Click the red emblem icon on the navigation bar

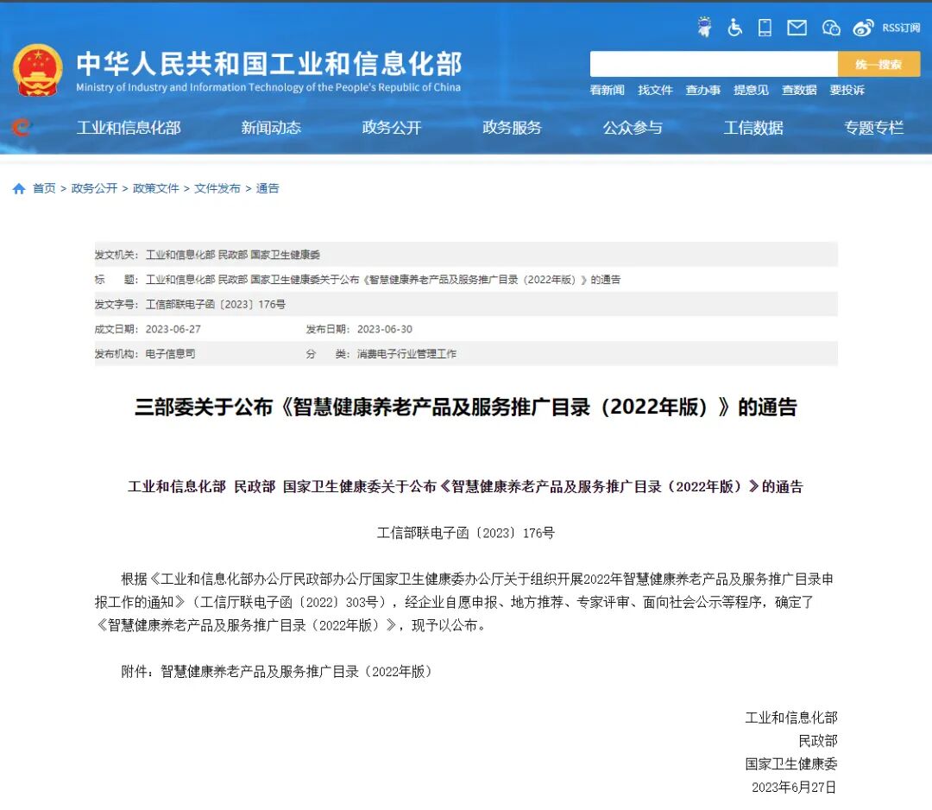(19, 126)
